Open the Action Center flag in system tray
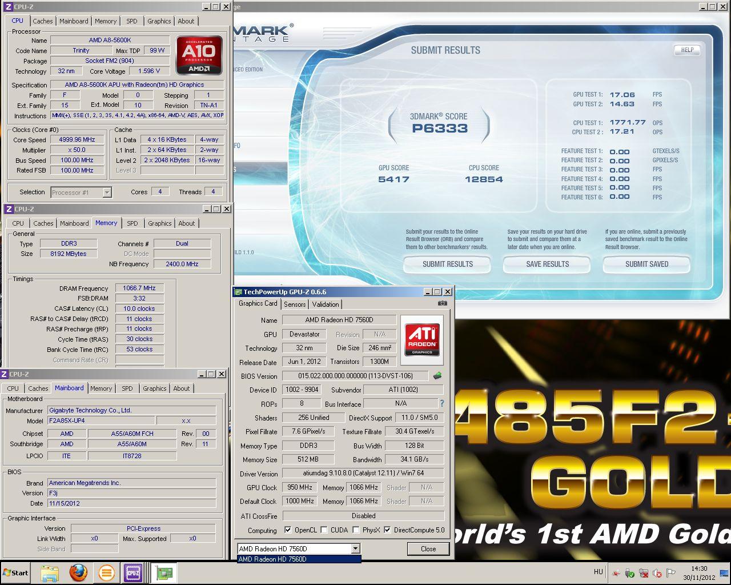 [x=671, y=572]
